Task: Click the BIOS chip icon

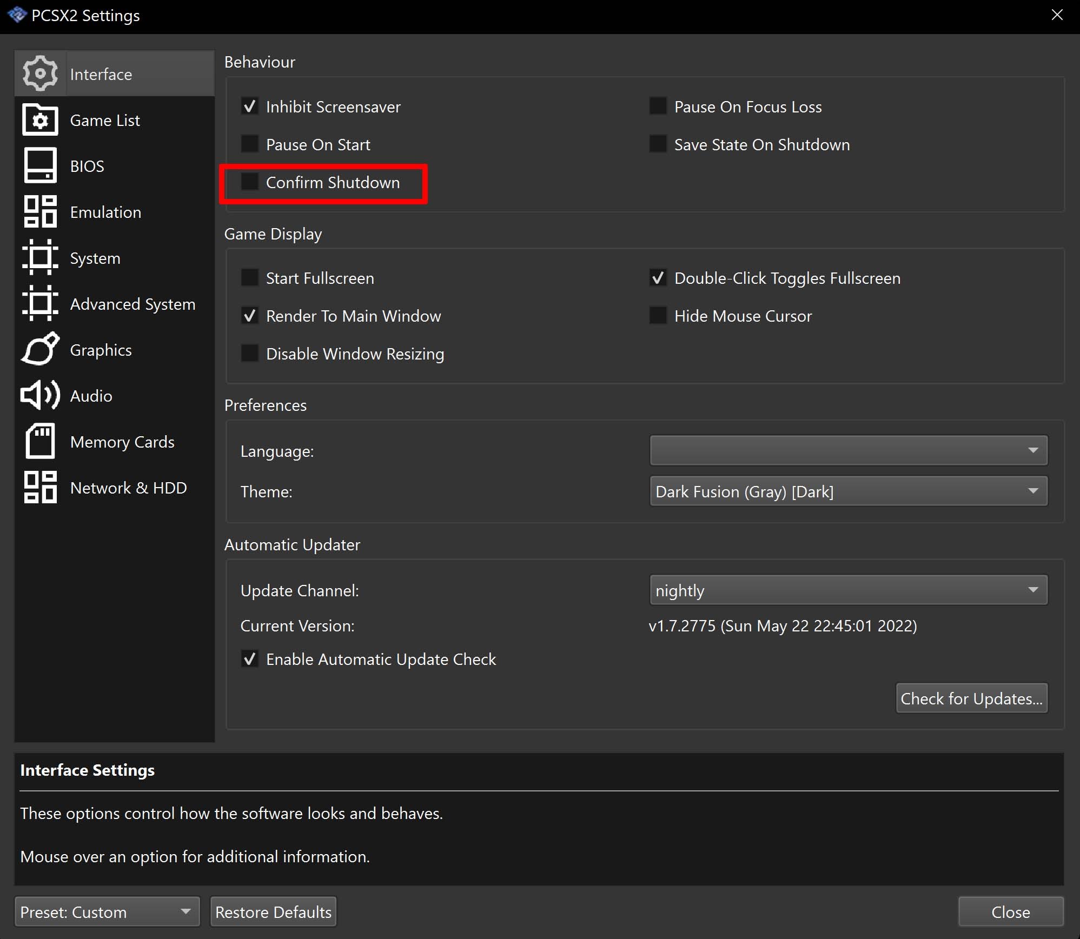Action: coord(40,165)
